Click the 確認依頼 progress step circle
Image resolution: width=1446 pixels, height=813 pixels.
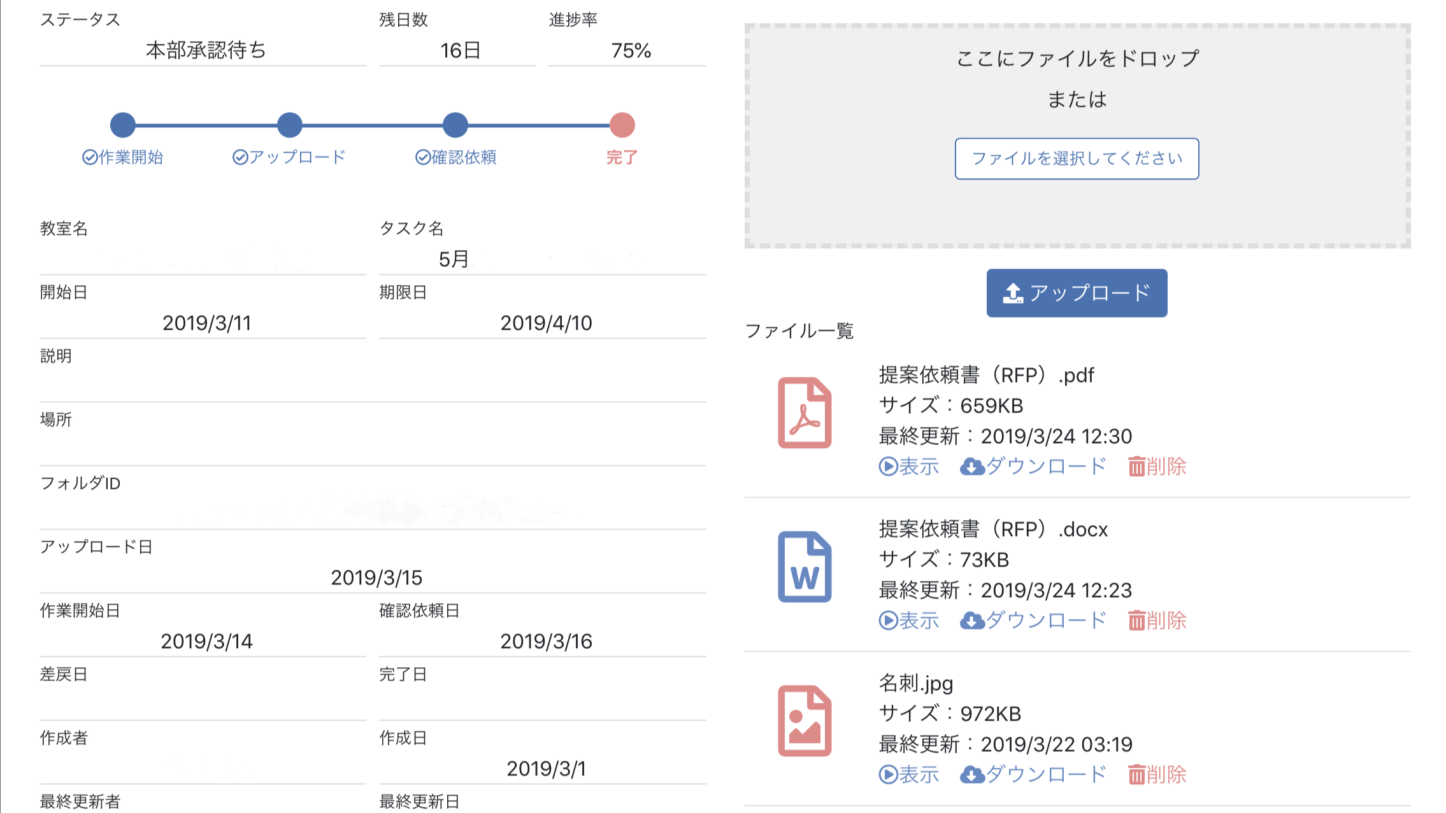click(455, 125)
